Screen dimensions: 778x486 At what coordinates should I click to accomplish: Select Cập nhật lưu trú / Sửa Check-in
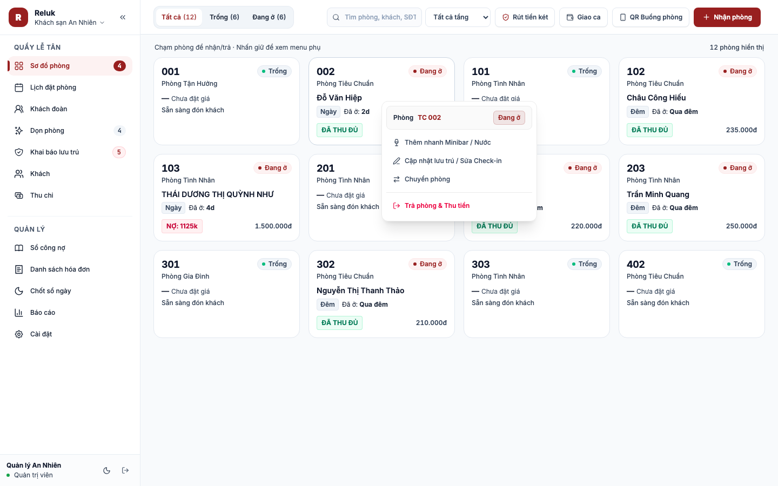pyautogui.click(x=459, y=161)
